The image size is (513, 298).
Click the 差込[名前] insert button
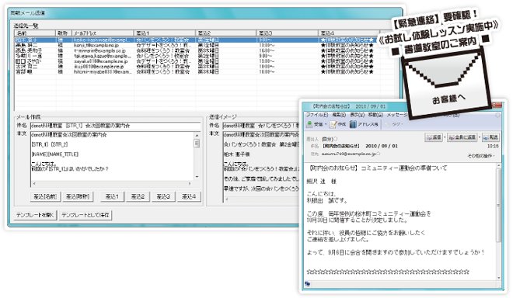coord(45,196)
